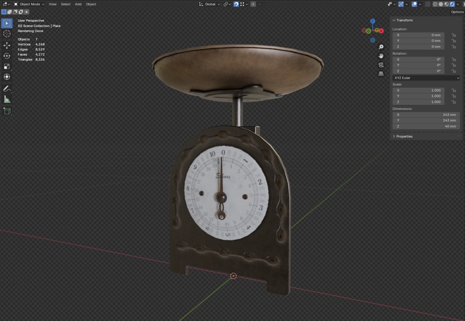
Task: Open the Add menu
Action: click(x=78, y=4)
